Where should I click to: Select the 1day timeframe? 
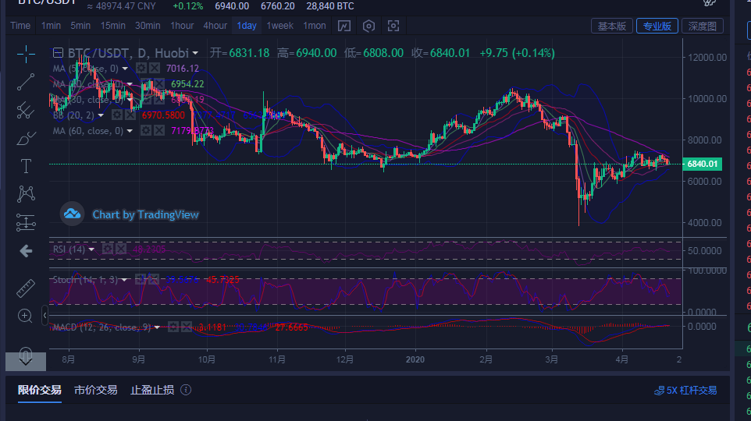pos(247,26)
